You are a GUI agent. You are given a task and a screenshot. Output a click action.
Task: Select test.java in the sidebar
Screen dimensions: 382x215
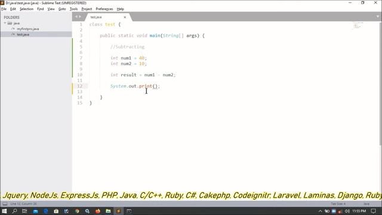pyautogui.click(x=23, y=35)
